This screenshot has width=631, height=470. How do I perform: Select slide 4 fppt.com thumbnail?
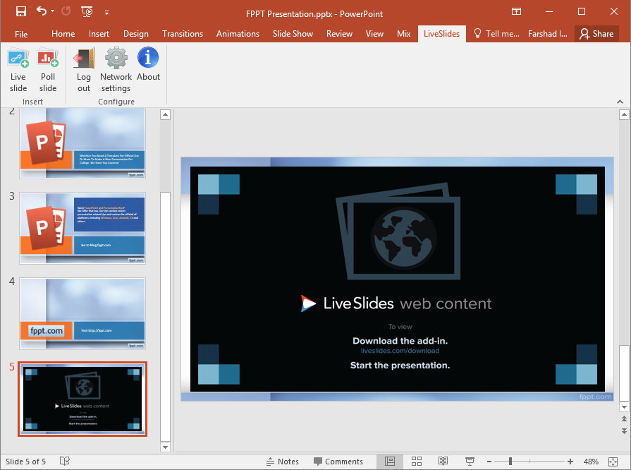coord(82,314)
